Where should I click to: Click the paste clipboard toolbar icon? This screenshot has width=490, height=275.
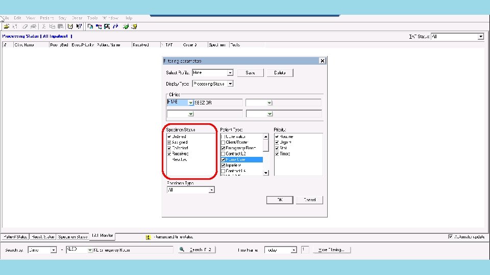point(61,26)
